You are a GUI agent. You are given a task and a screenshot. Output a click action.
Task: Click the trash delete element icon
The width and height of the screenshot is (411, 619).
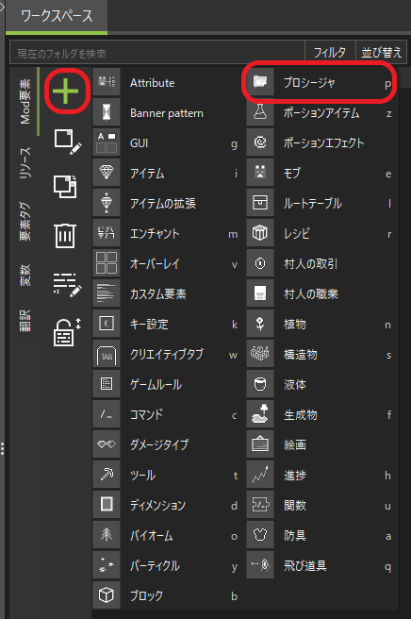tap(65, 235)
